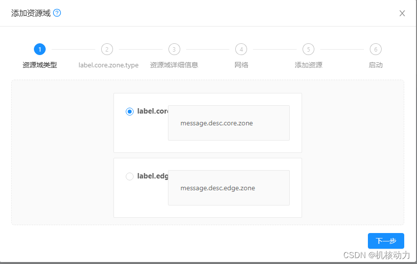Click step 6 circle in wizard
This screenshot has width=417, height=264.
tap(376, 49)
